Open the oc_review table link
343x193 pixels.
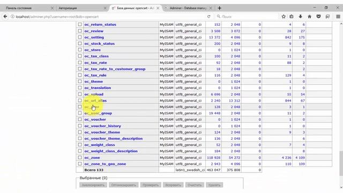[94, 31]
